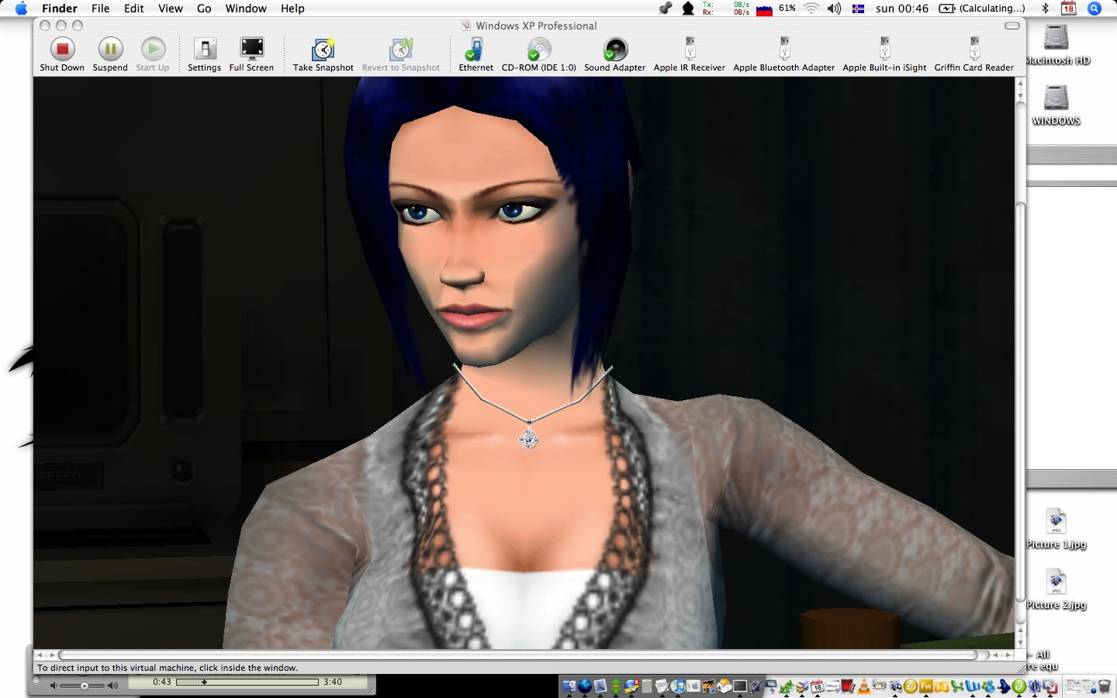Open iTunes from the Dock
1117x698 pixels.
tap(677, 686)
